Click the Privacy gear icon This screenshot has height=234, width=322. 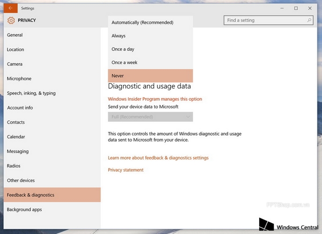(x=11, y=20)
